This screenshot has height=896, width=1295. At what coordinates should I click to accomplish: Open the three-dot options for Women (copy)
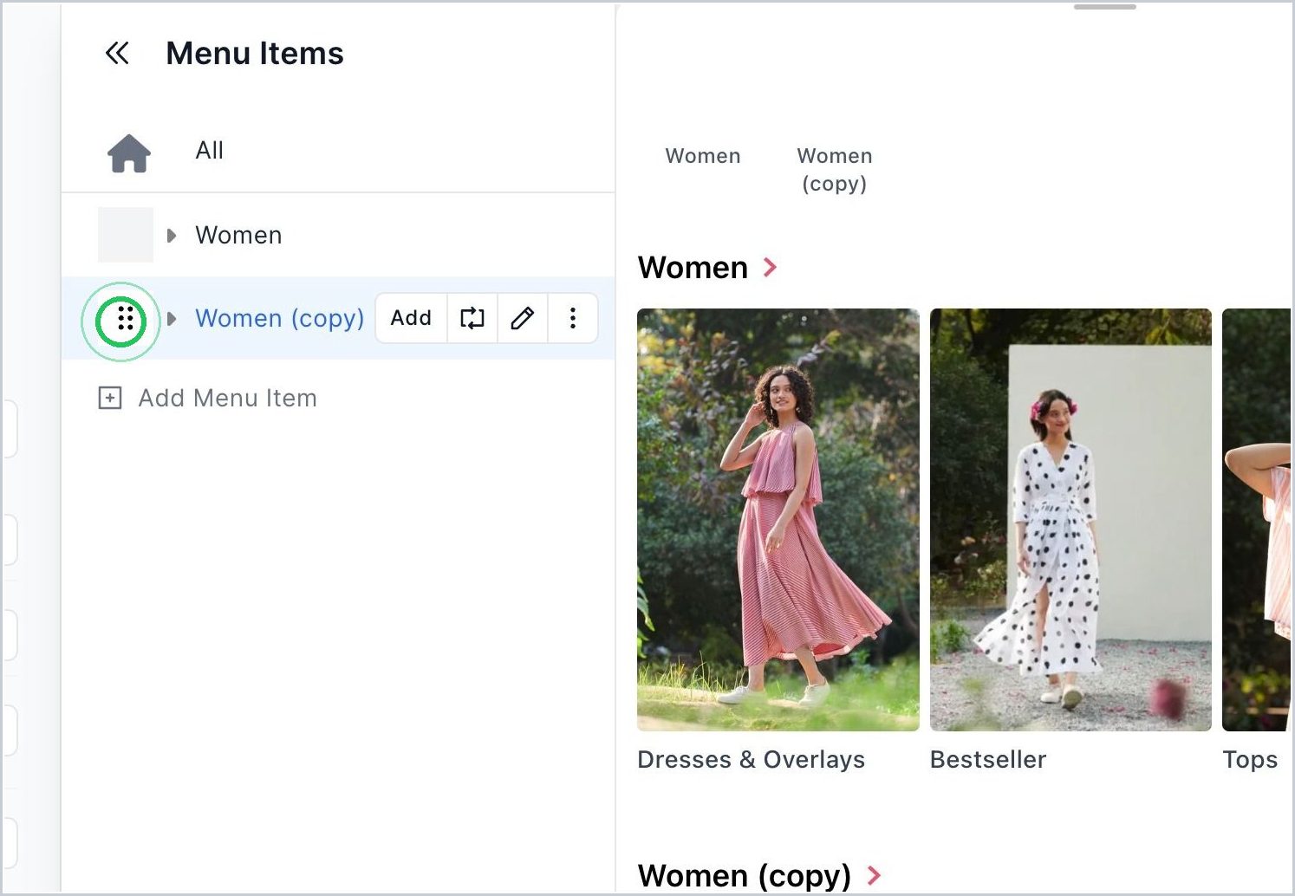[572, 318]
